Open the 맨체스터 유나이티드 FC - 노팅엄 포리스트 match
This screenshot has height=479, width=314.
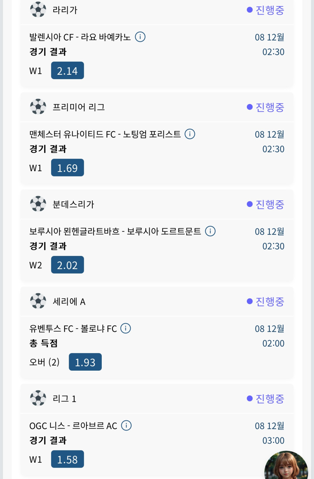pyautogui.click(x=105, y=134)
